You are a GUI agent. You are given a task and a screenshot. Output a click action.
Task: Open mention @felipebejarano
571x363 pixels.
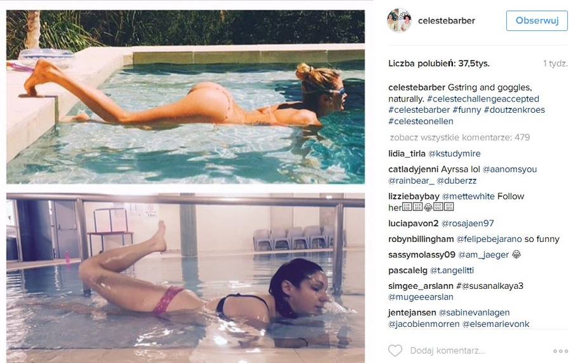489,239
